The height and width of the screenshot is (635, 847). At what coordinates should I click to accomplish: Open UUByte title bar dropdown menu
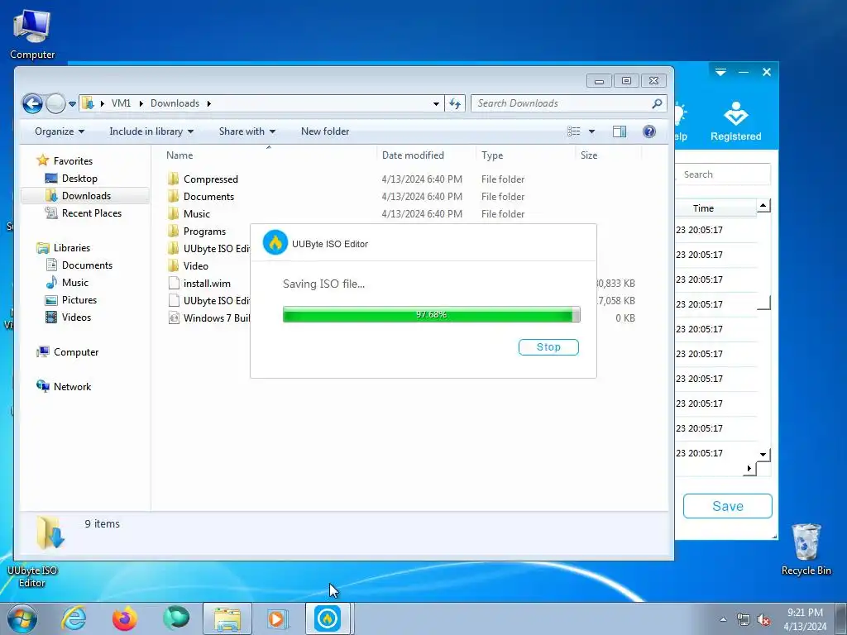[x=720, y=72]
